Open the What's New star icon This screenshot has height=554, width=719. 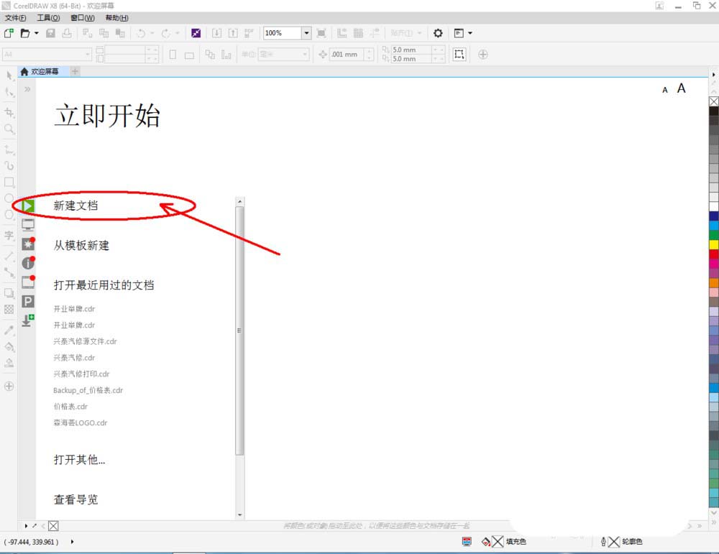click(x=28, y=244)
